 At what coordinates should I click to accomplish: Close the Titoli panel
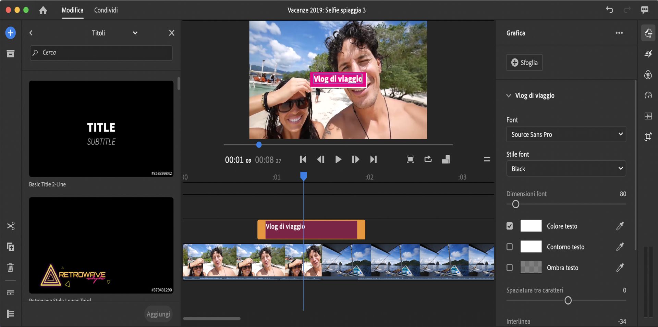pos(172,33)
